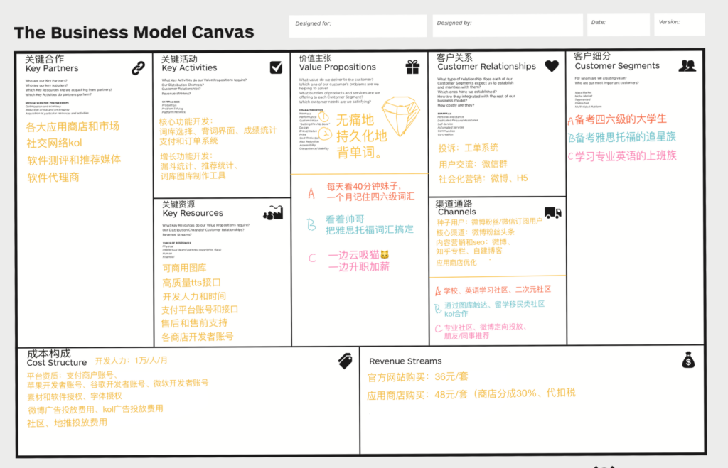Select the '无痛地 持久化地 背单词' value proposition text
728x468 pixels.
click(x=361, y=136)
